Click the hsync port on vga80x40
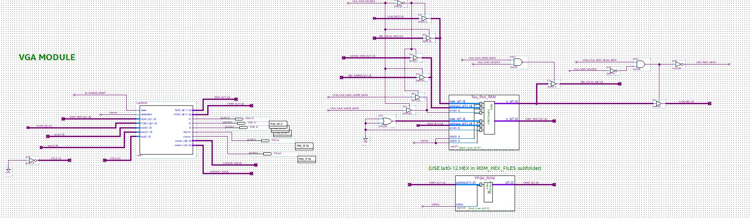The image size is (751, 219). tap(187, 132)
